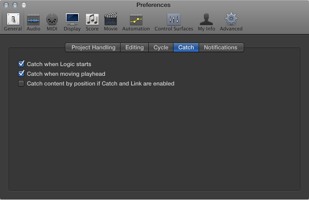Select the Catch tab
The image size is (309, 200).
pos(186,48)
